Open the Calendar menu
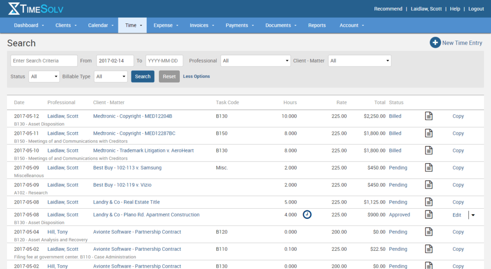This screenshot has height=269, width=491. pos(101,25)
